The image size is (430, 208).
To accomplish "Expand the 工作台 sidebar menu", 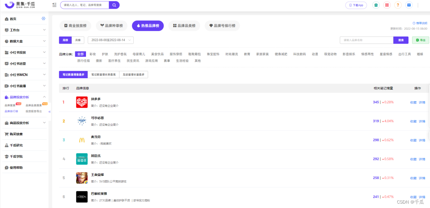I will 25,30.
